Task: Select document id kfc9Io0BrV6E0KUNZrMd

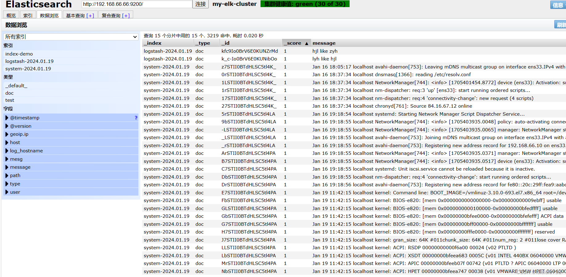Action: click(250, 51)
